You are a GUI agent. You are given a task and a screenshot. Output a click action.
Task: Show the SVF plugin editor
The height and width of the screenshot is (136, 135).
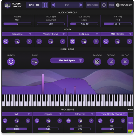[17, 121]
